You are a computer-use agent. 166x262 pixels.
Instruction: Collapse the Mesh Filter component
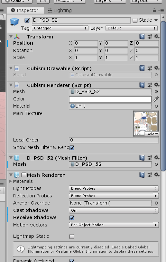click(11, 158)
